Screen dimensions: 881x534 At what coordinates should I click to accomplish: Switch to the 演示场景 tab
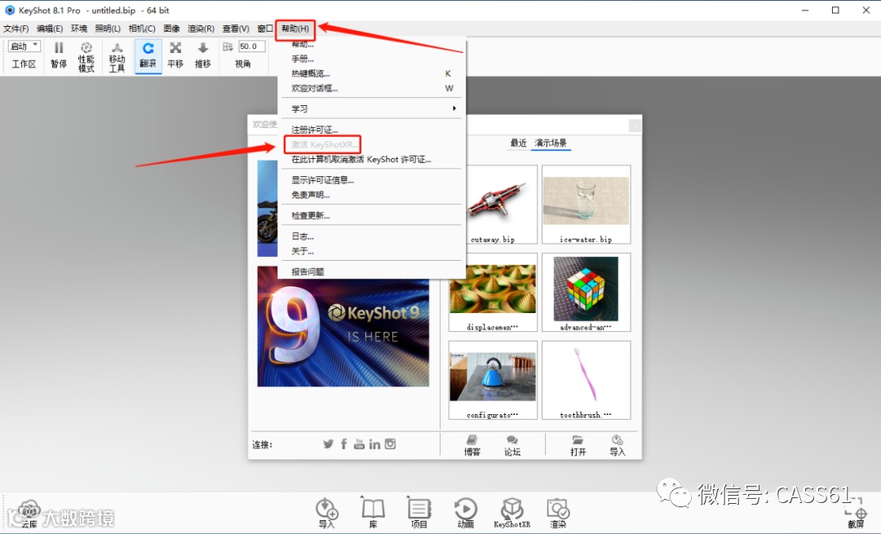551,143
